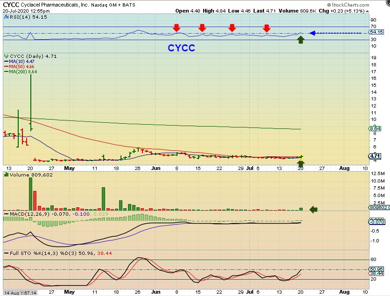The width and height of the screenshot is (390, 296).
Task: Click the Aug label on the price panel date axis
Action: point(345,168)
